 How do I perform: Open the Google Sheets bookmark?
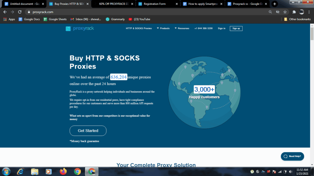click(55, 19)
